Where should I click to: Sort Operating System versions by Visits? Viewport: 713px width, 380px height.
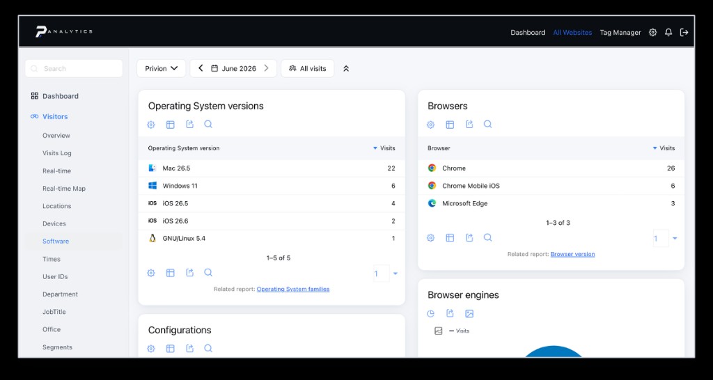[x=384, y=148]
